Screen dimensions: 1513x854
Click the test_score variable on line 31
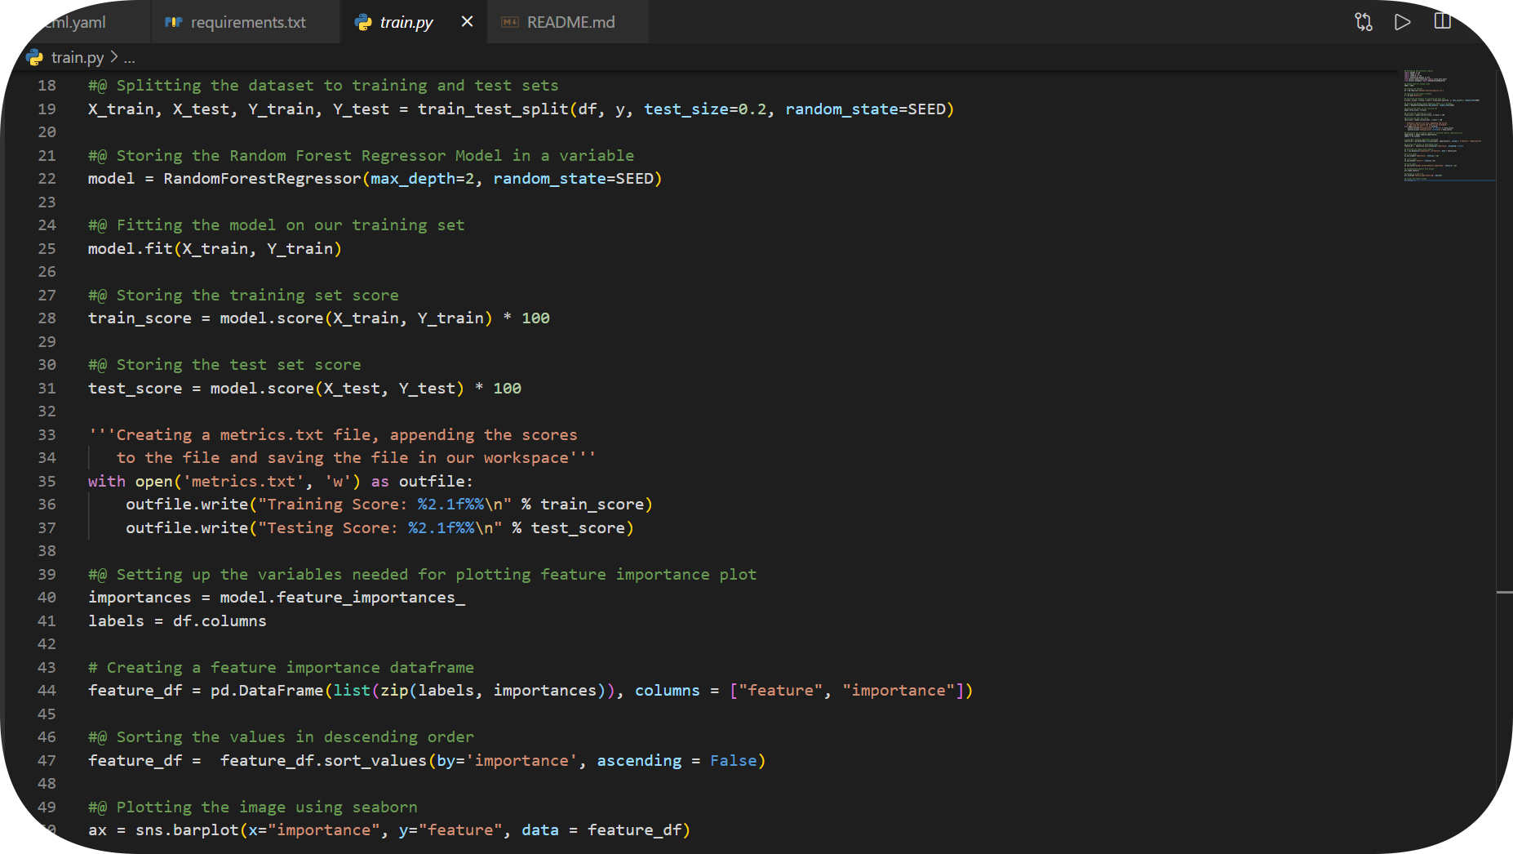tap(135, 388)
